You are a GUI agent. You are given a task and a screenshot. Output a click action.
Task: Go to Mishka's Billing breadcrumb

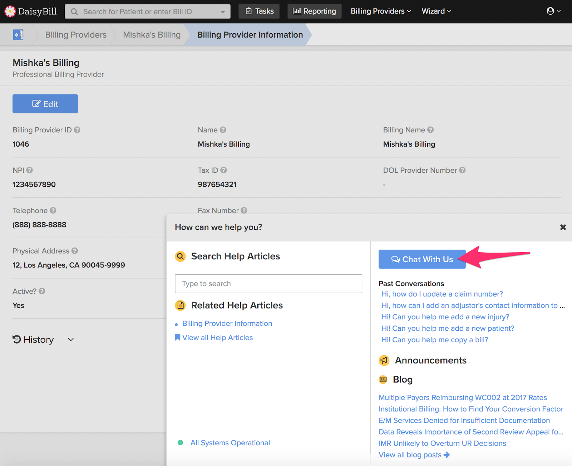152,35
